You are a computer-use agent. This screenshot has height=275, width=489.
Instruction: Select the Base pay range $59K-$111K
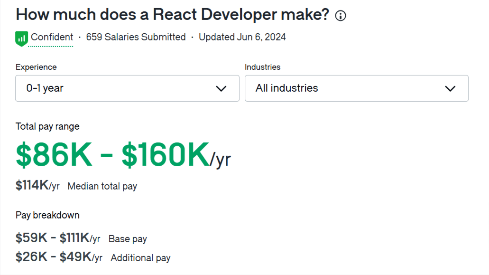pos(57,238)
